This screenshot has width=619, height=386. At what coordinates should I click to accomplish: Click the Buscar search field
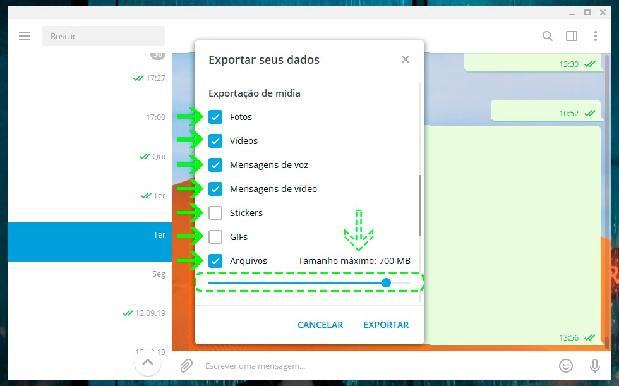click(x=103, y=36)
